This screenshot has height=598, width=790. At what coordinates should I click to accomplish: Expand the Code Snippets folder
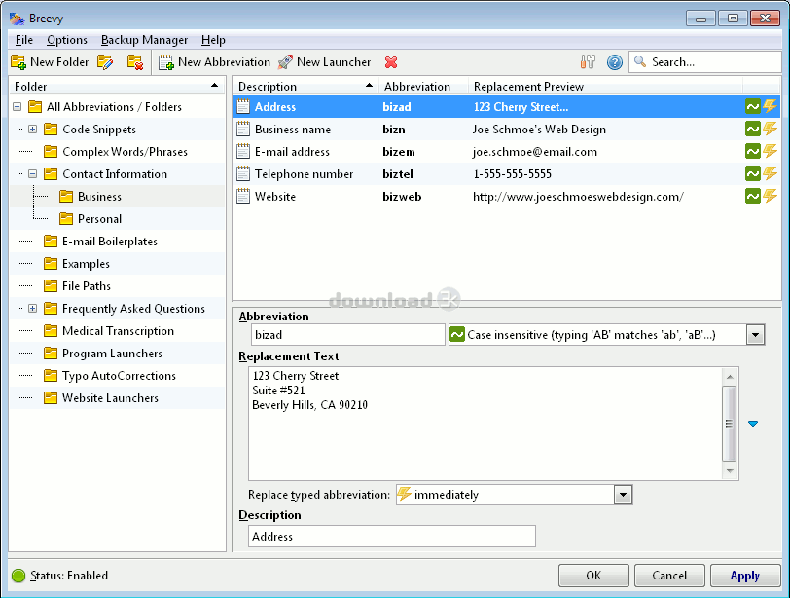click(x=33, y=130)
